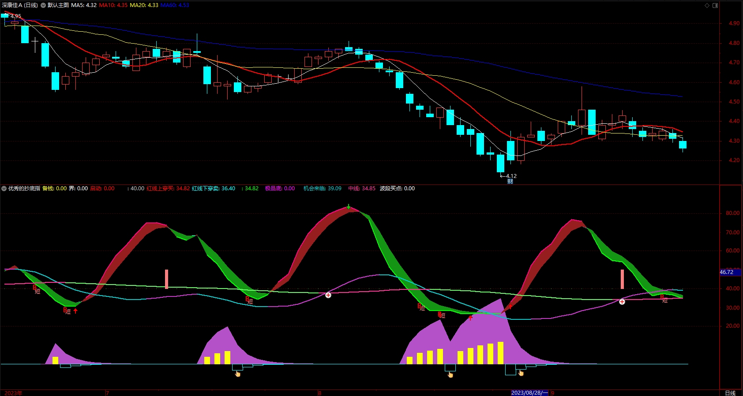
Task: Click the highlighted 2023/08/28 date marker
Action: click(x=529, y=393)
